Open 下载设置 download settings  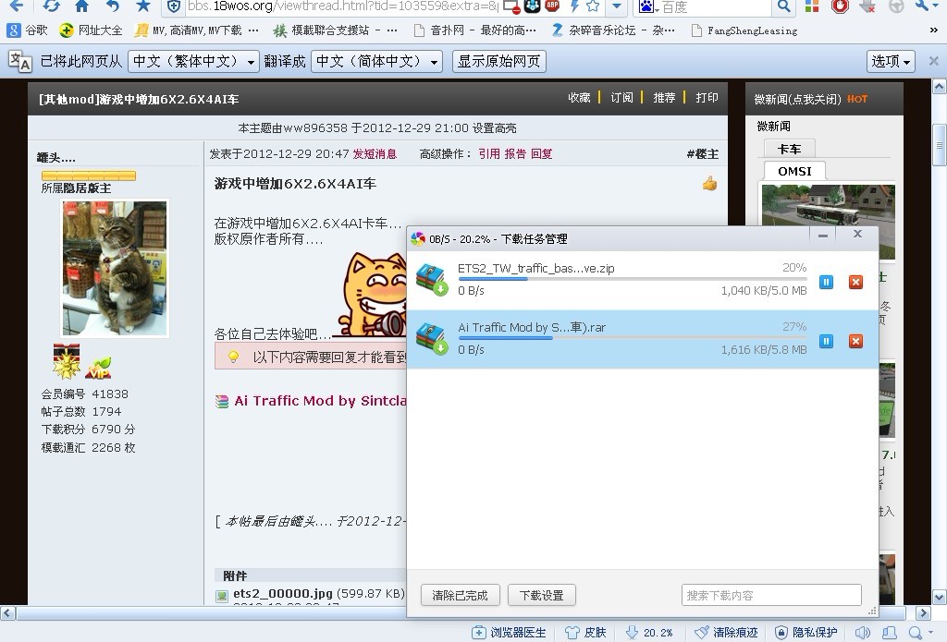click(x=542, y=596)
